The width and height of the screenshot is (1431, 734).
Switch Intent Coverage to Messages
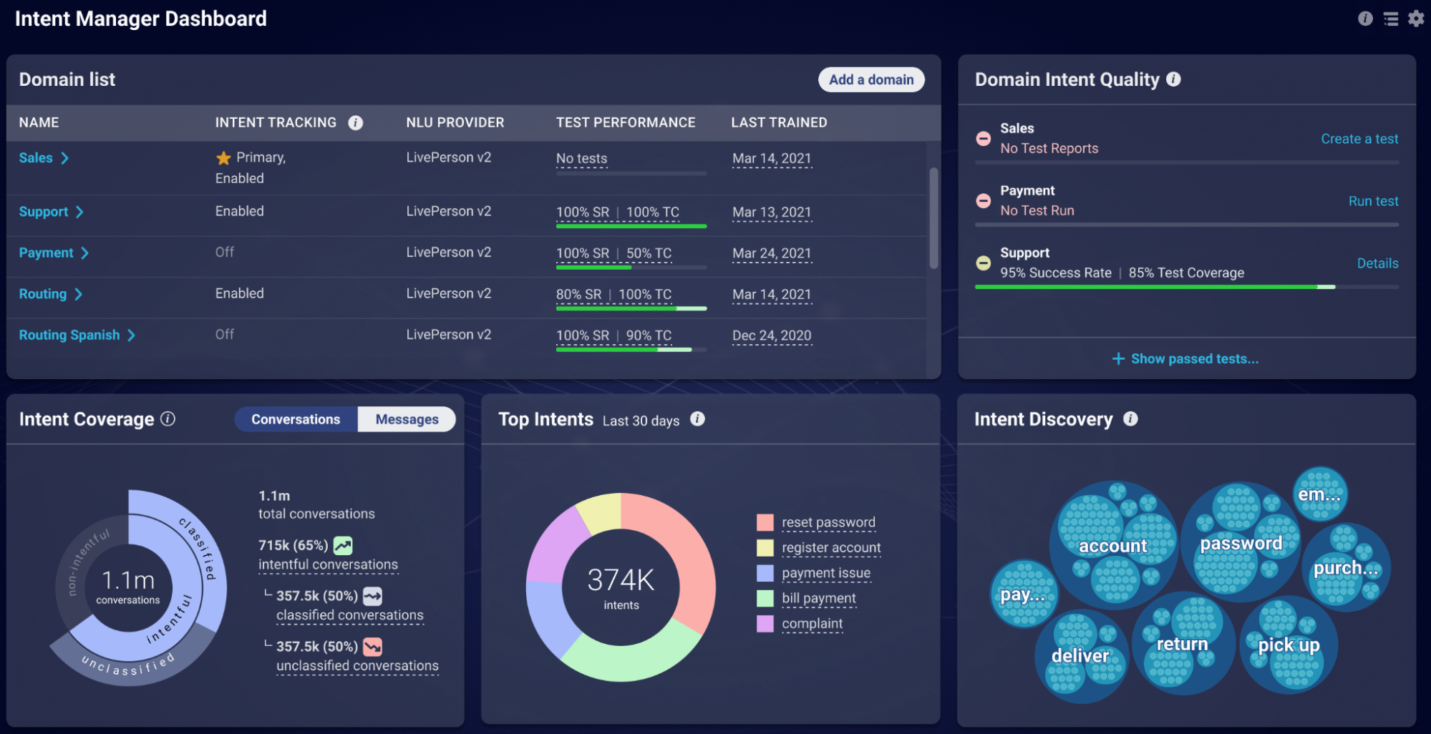click(407, 419)
